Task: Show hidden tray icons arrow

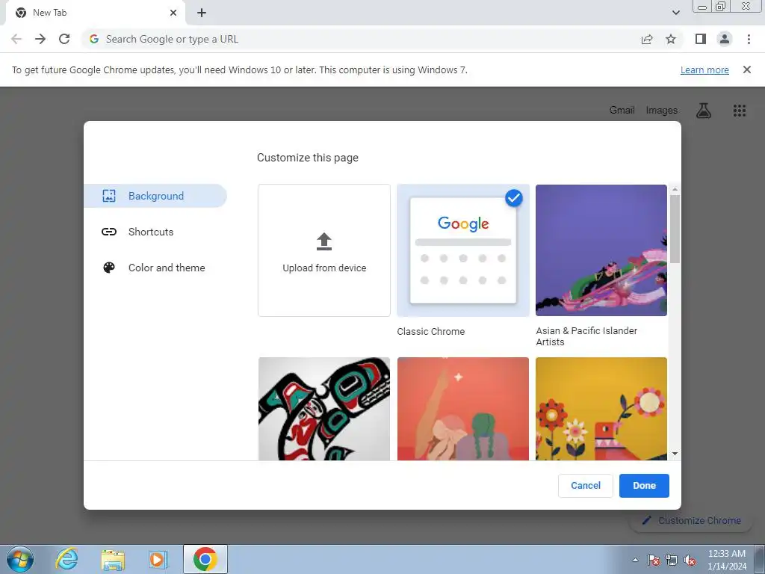Action: 635,560
